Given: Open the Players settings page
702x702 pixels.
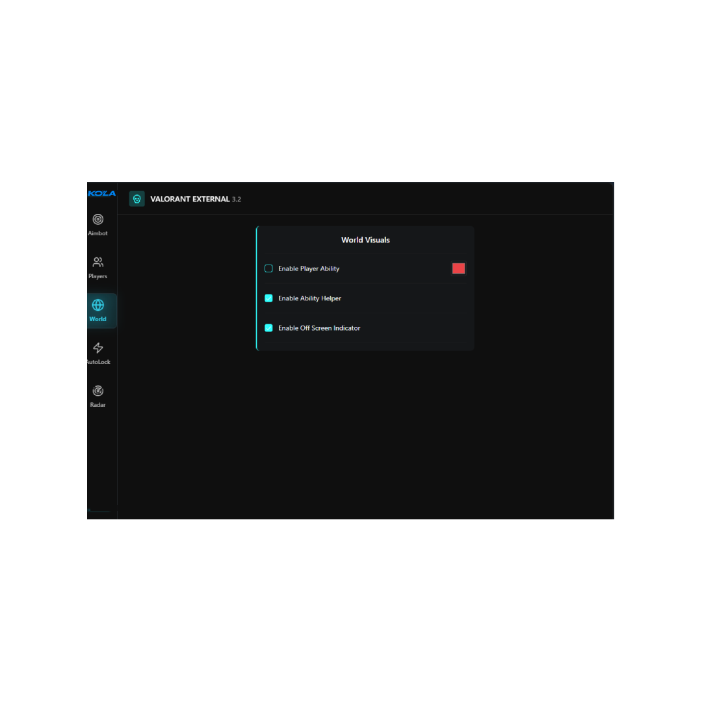Looking at the screenshot, I should coord(98,266).
